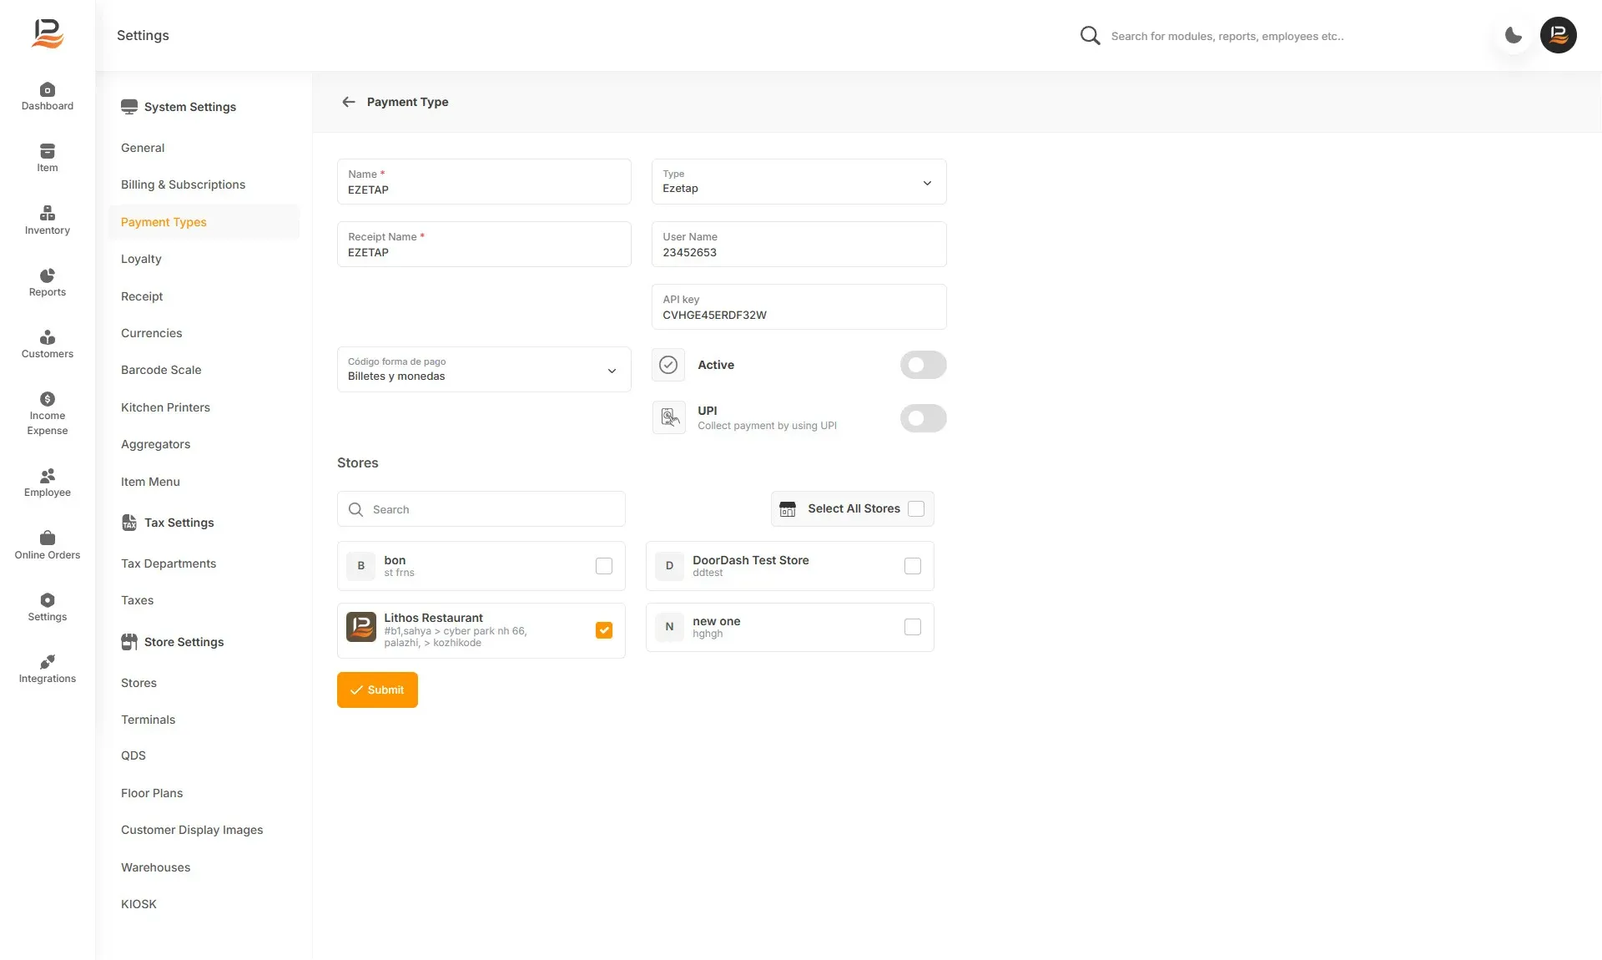This screenshot has height=960, width=1602.
Task: Open Kitchen Printers settings
Action: [165, 407]
